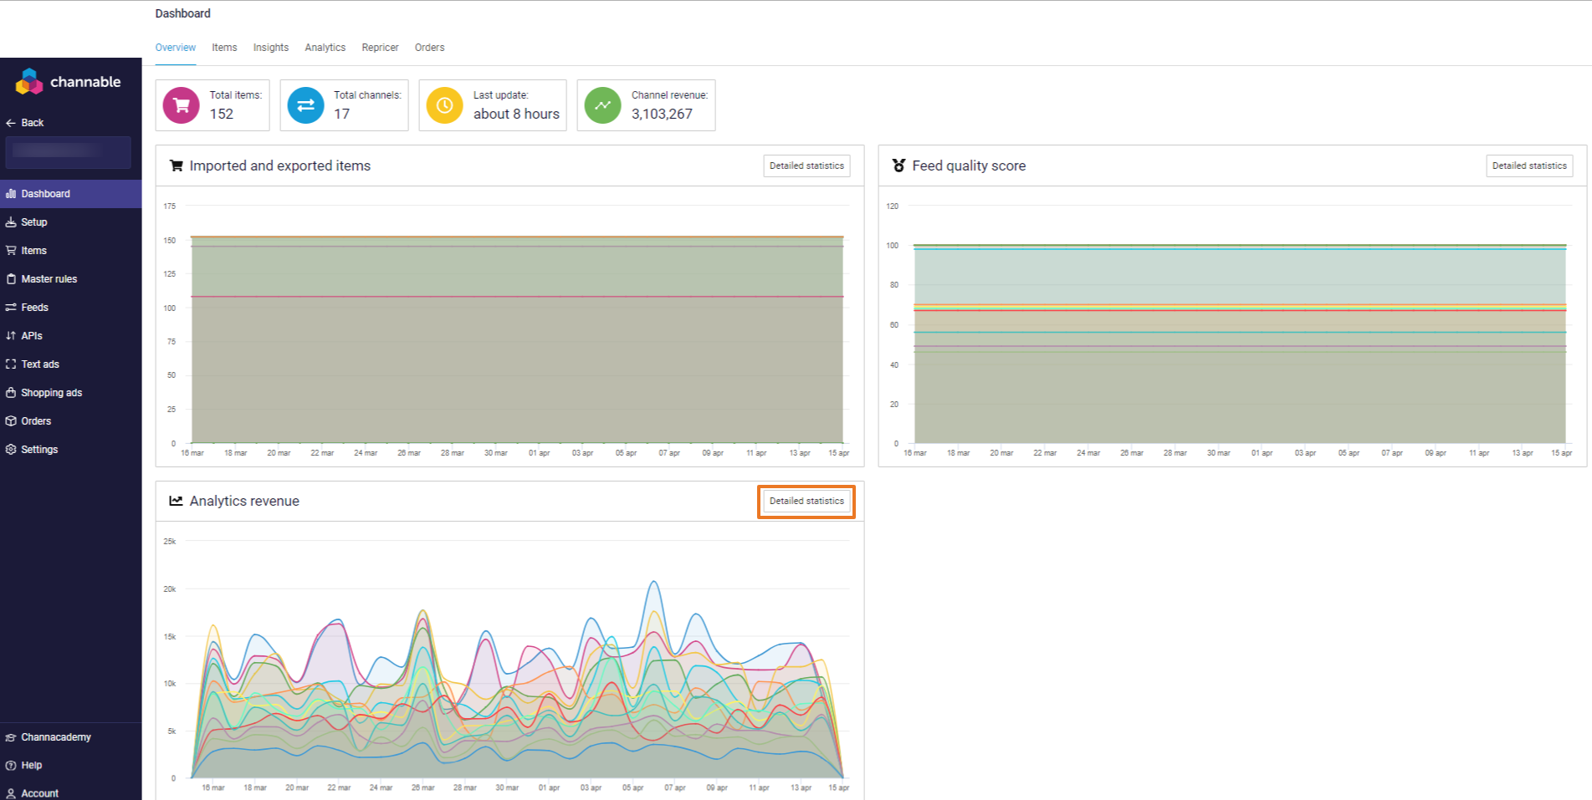Image resolution: width=1592 pixels, height=800 pixels.
Task: Click the Channable logo icon
Action: tap(29, 82)
